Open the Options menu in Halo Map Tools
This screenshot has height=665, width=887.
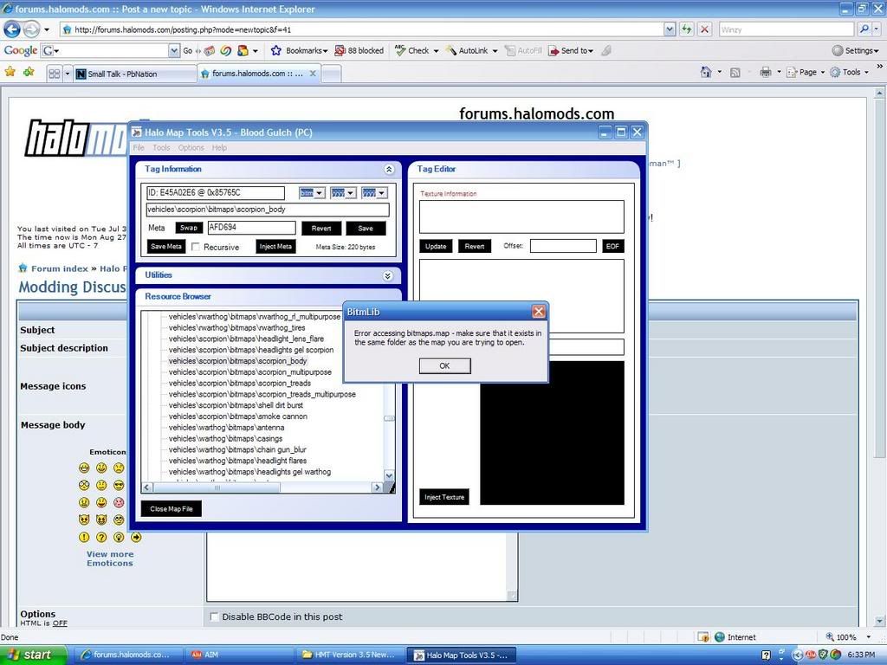[x=191, y=147]
